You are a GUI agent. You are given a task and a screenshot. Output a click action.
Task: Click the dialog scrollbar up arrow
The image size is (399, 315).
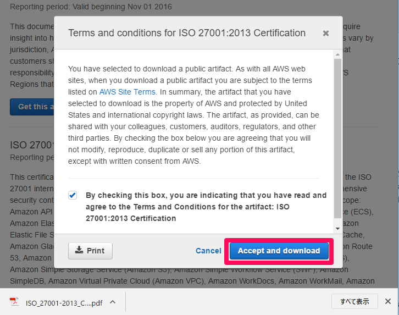coord(337,54)
